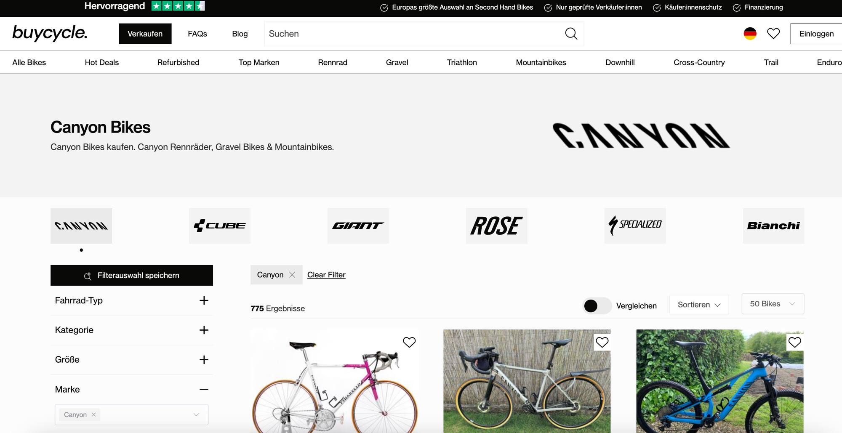Expand the Fahrrad-Typ filter section

pos(132,300)
